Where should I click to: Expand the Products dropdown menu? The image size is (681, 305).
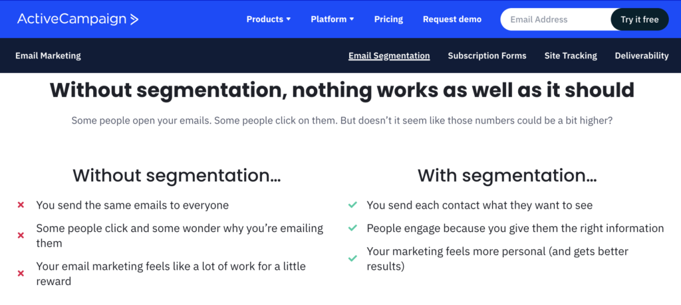pyautogui.click(x=269, y=19)
